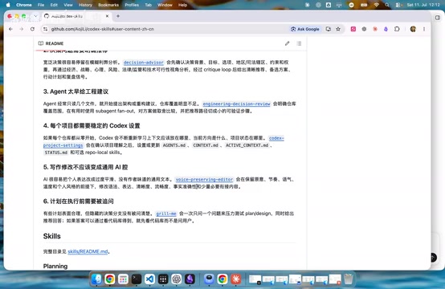Open the History menu

[x=85, y=5]
